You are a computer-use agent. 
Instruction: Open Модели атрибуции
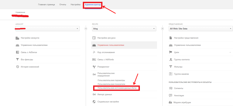(182, 102)
